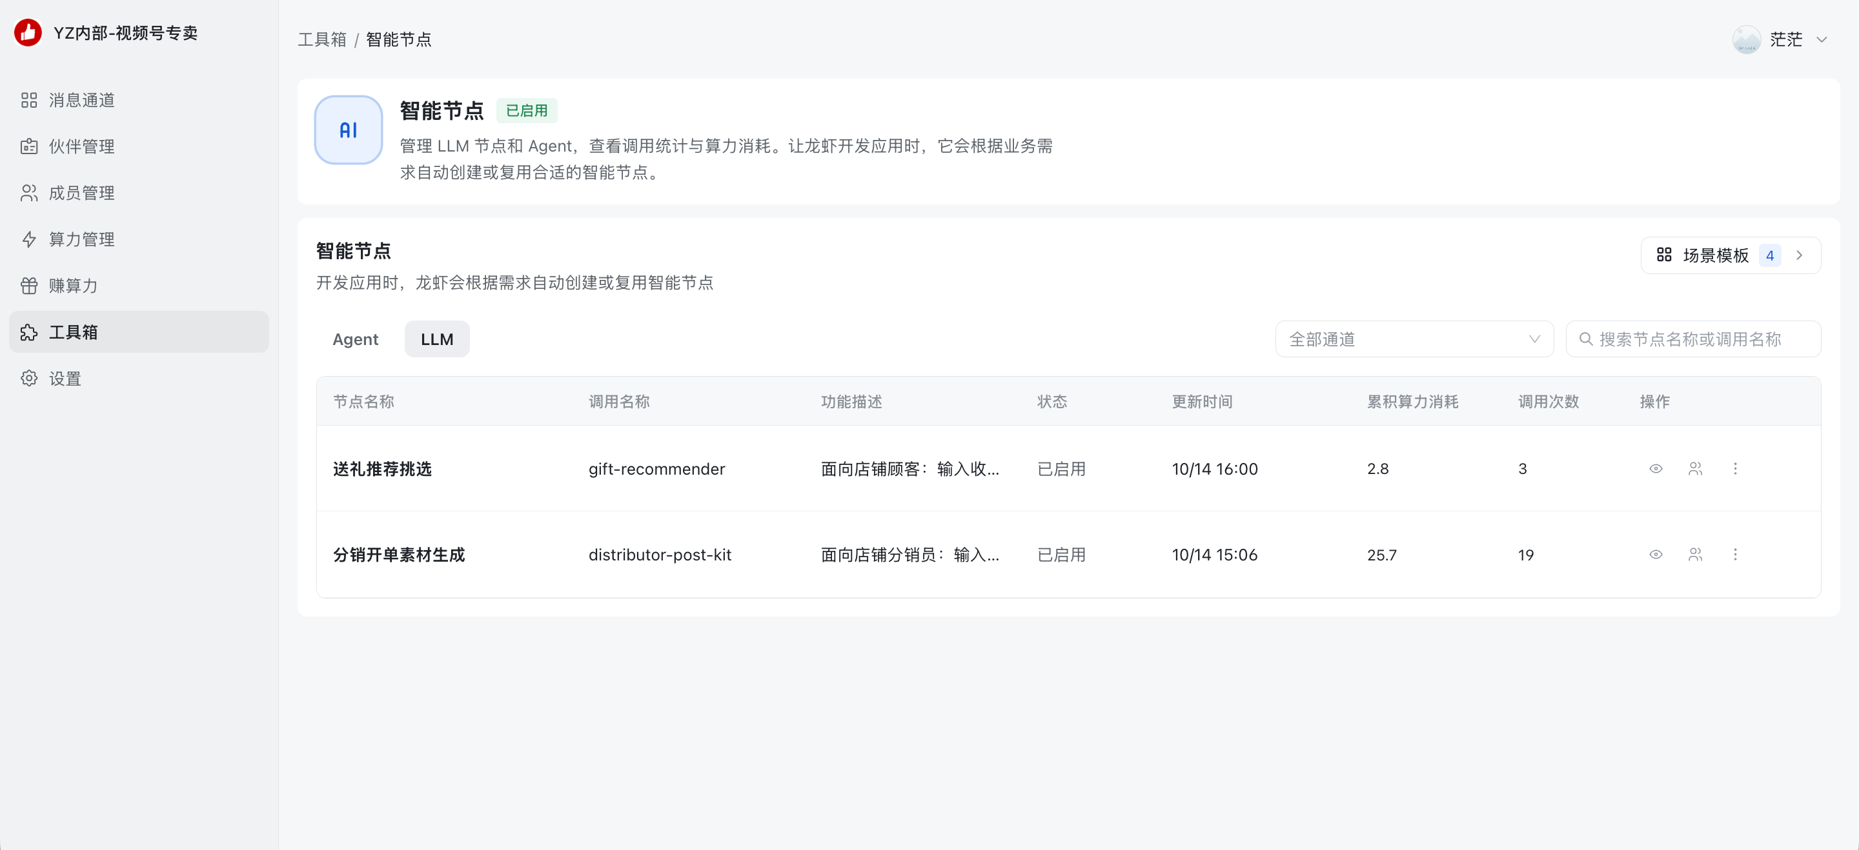This screenshot has height=850, width=1859.
Task: Click call name distributor-post-kit
Action: click(x=660, y=555)
